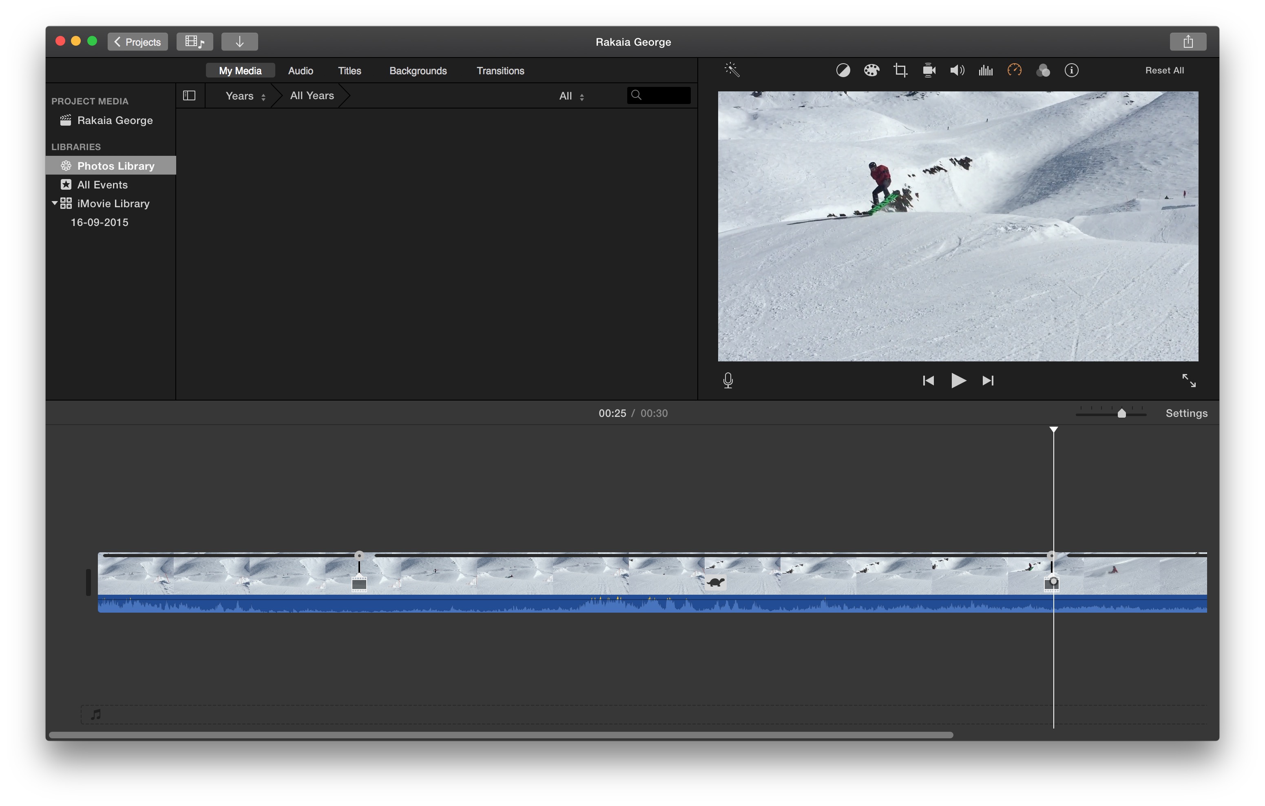Viewport: 1265px width, 806px height.
Task: Click the magic wand auto-enhance icon
Action: click(x=732, y=70)
